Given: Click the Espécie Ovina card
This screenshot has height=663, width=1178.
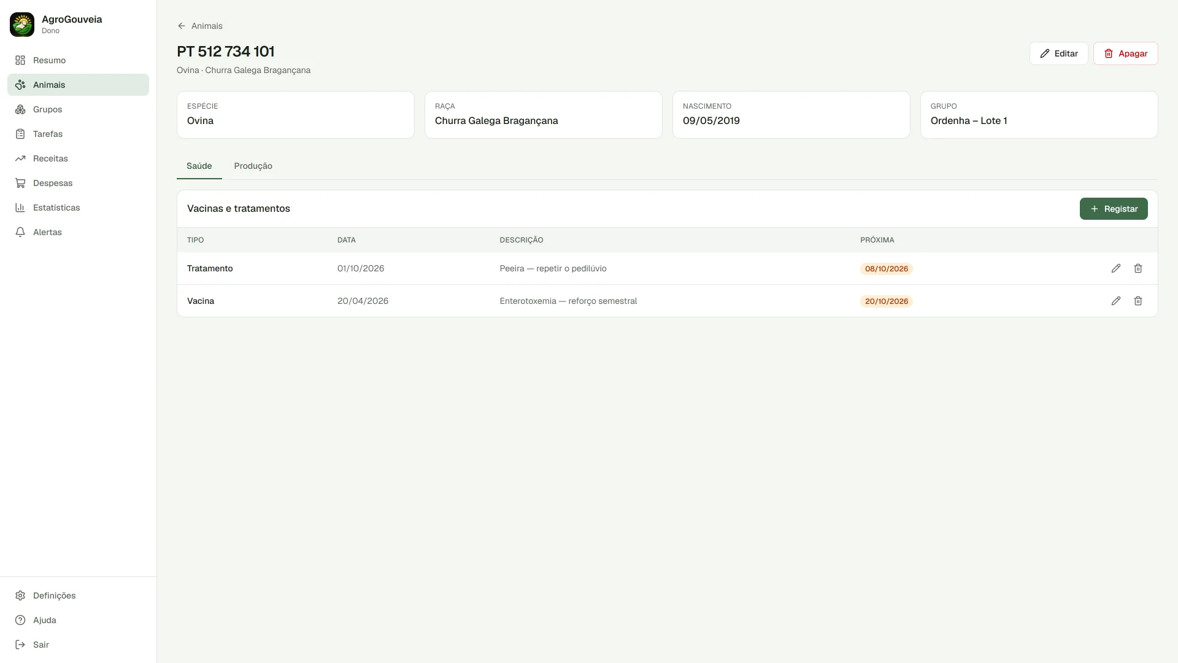Looking at the screenshot, I should point(296,115).
